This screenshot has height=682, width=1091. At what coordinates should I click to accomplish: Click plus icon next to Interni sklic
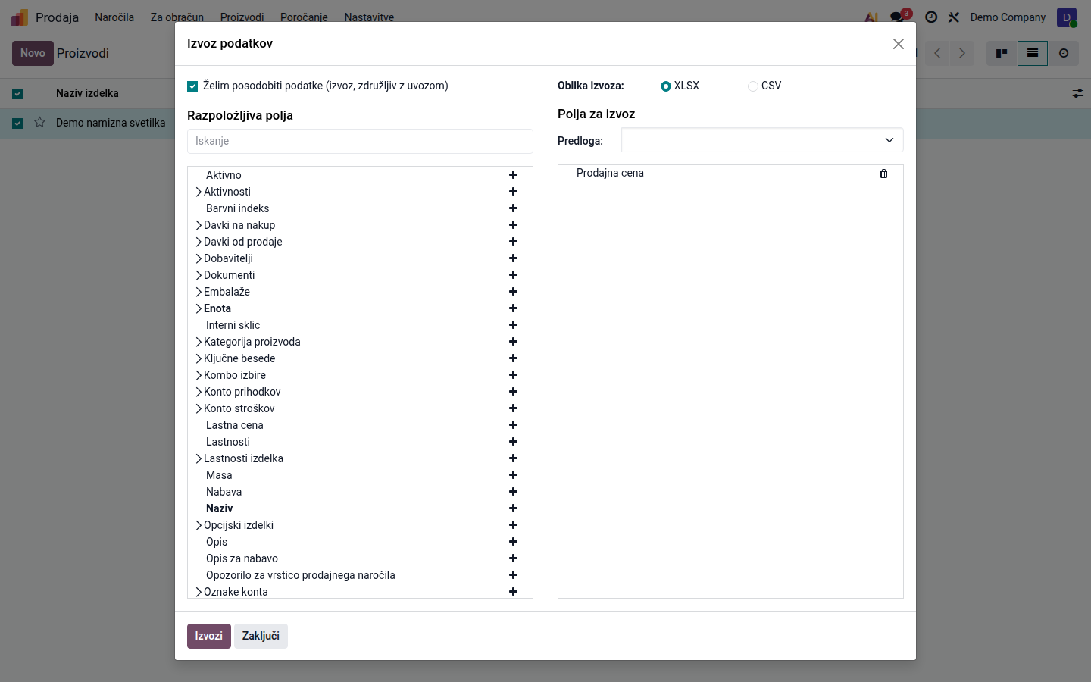pos(513,325)
